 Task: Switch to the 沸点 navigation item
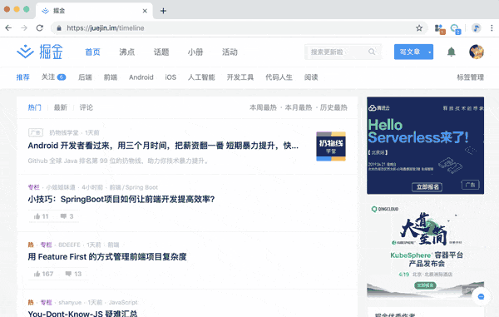(x=127, y=52)
